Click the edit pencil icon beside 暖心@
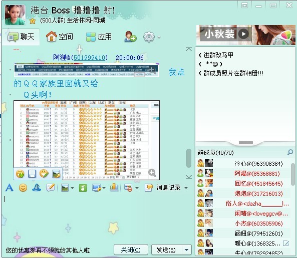The width and height of the screenshot is (297, 258). pos(286,244)
